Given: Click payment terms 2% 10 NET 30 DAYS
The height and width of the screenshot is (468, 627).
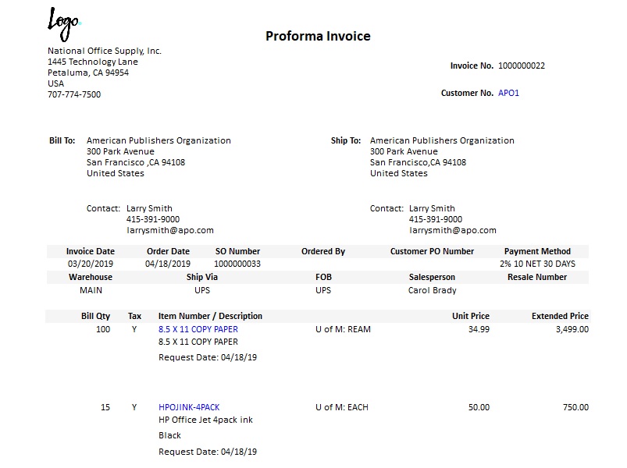Looking at the screenshot, I should [537, 264].
